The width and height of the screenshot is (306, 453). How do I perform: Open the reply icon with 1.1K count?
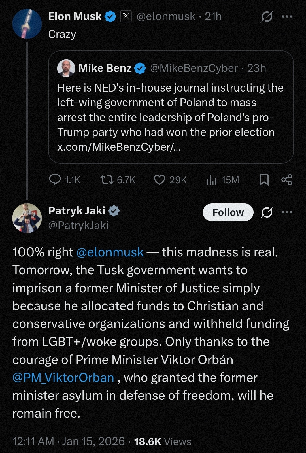(55, 180)
